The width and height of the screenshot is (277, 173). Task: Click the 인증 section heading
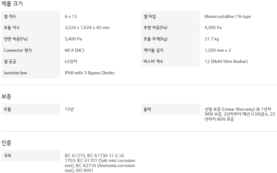(6, 143)
